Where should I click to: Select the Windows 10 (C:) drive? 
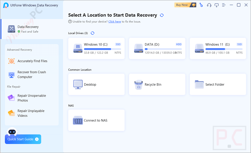96,48
